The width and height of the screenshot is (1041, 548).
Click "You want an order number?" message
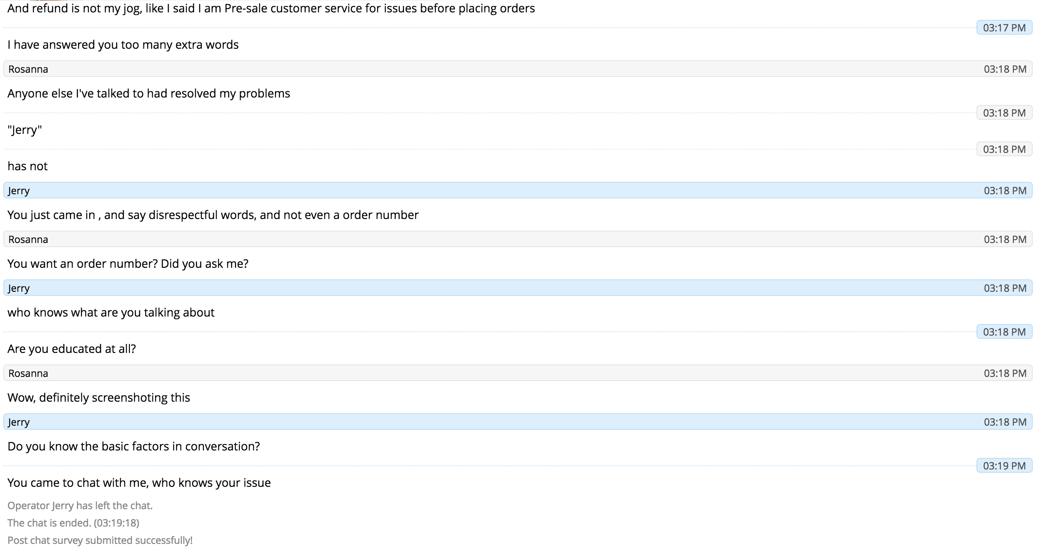128,264
